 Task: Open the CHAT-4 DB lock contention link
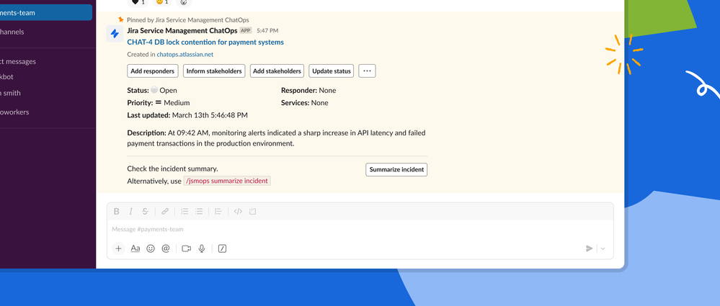click(205, 42)
